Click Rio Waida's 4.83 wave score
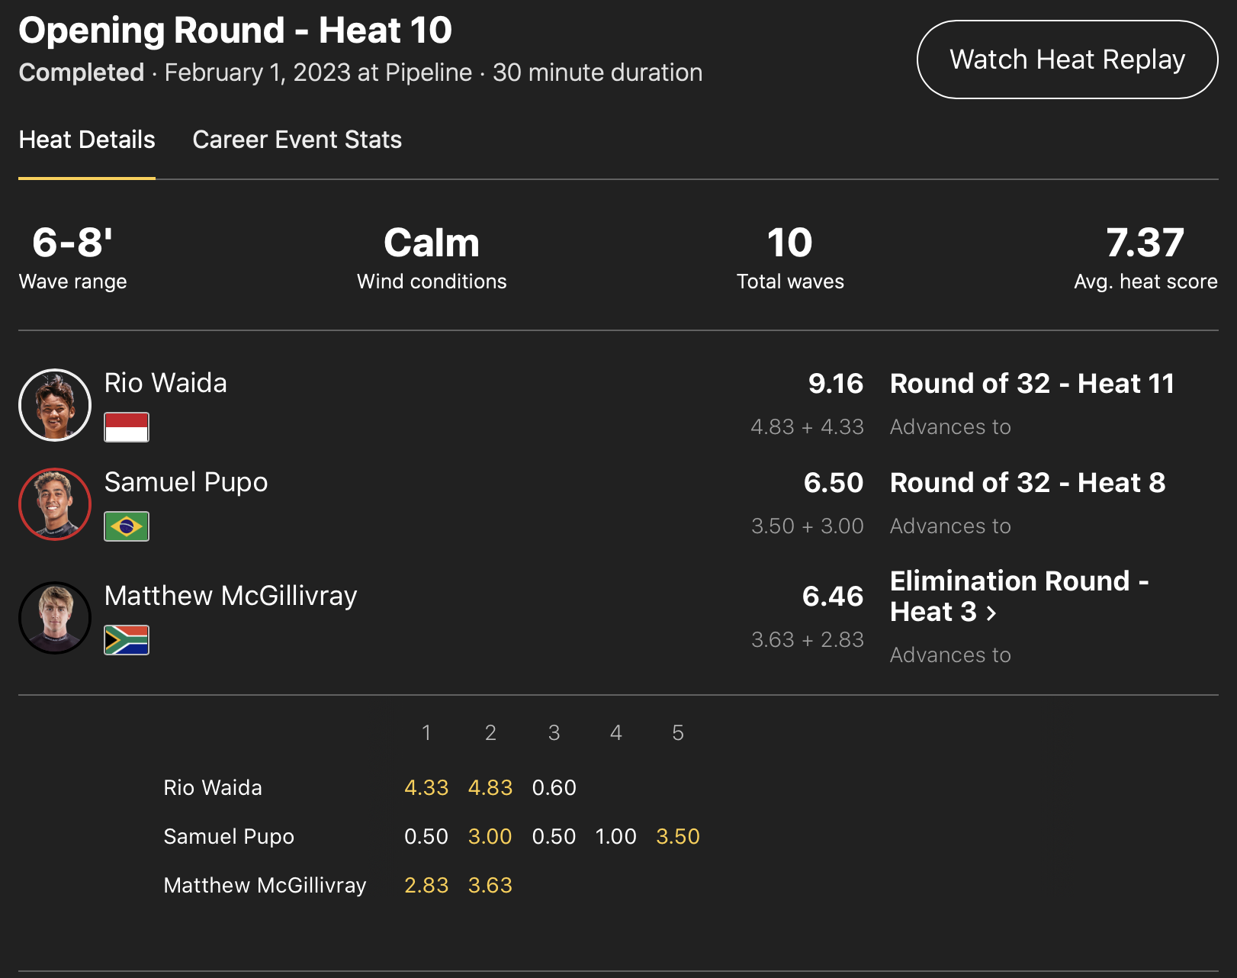This screenshot has width=1237, height=978. click(x=490, y=787)
